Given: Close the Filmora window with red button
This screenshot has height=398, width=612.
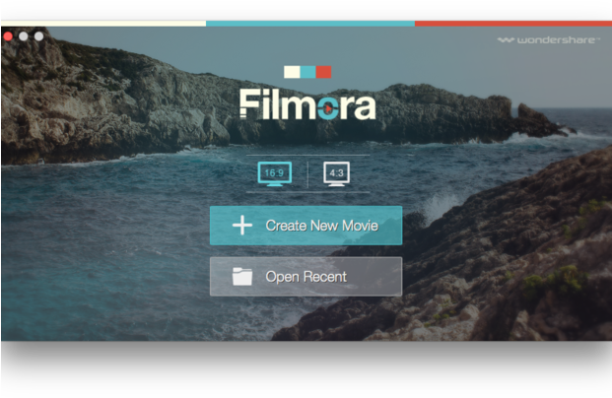Looking at the screenshot, I should tap(8, 36).
